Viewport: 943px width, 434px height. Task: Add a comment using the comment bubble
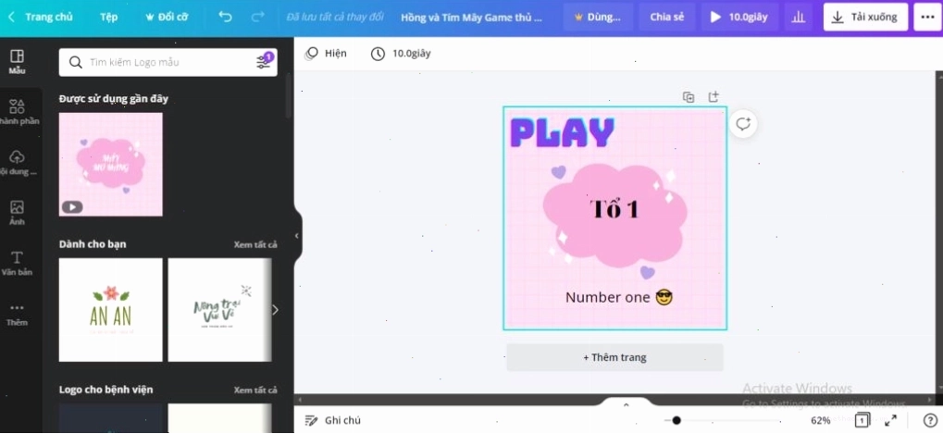tap(743, 124)
